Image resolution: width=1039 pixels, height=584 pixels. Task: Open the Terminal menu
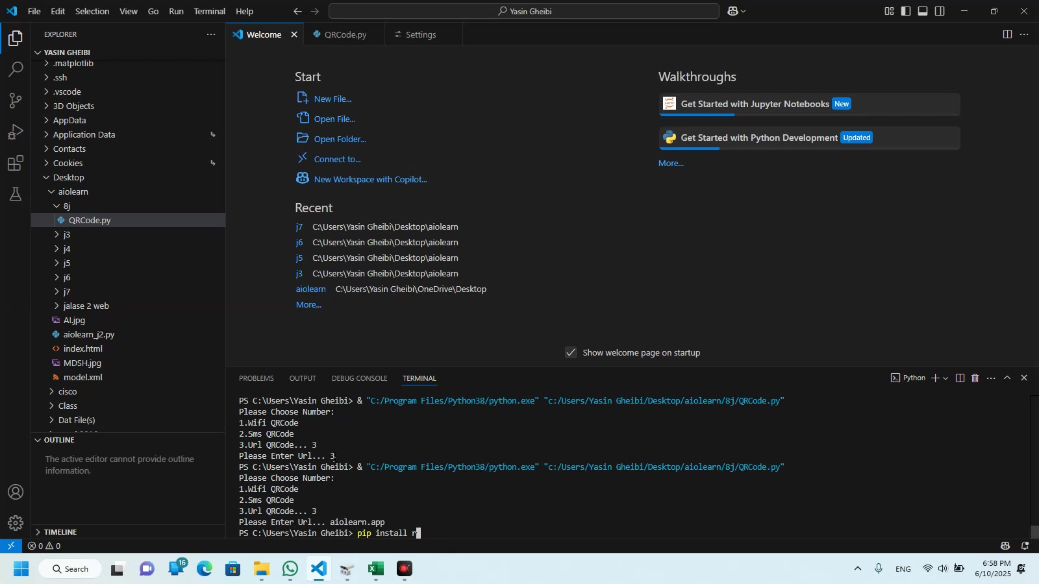pyautogui.click(x=209, y=11)
